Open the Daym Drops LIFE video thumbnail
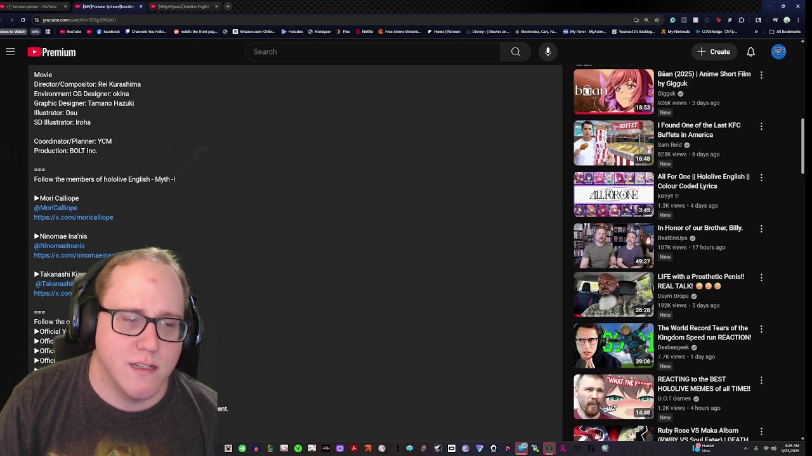The height and width of the screenshot is (456, 812). (x=613, y=294)
